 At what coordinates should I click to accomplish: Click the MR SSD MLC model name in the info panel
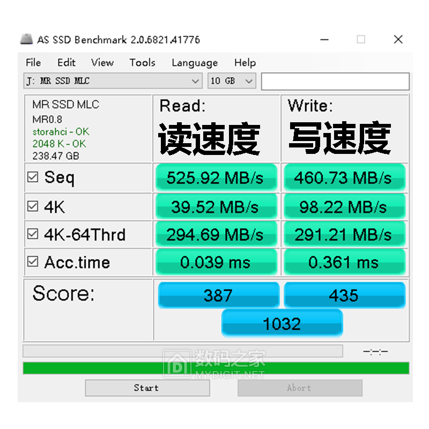click(x=65, y=104)
